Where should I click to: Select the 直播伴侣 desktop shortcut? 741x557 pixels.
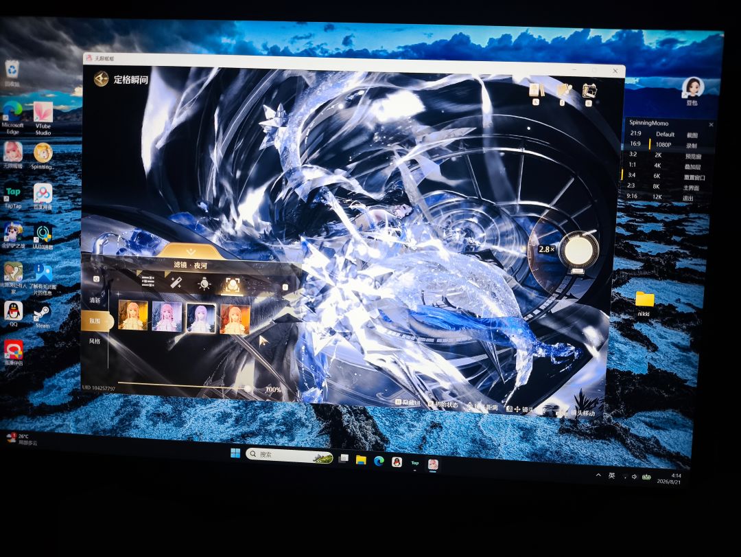(x=13, y=353)
